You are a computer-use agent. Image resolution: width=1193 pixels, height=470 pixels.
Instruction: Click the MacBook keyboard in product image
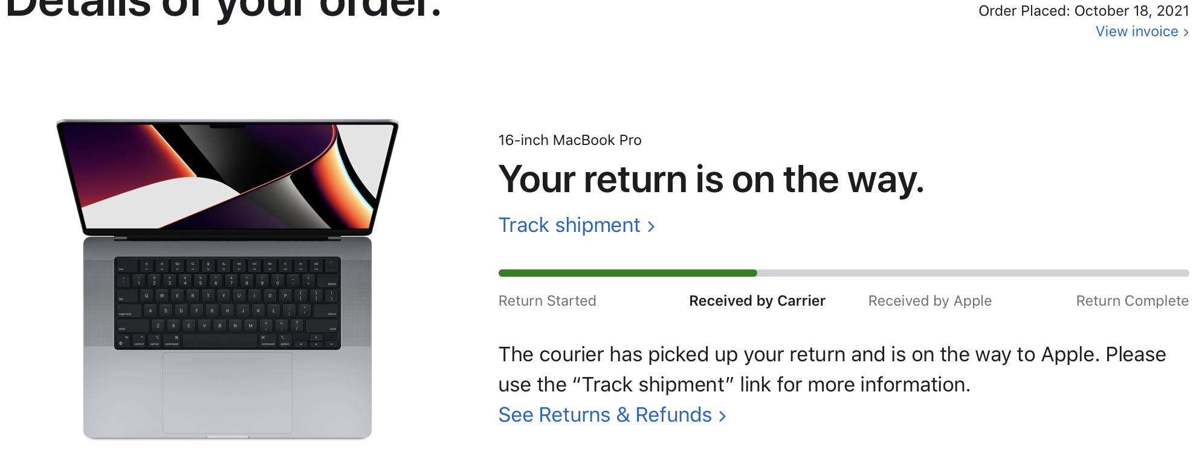(227, 303)
